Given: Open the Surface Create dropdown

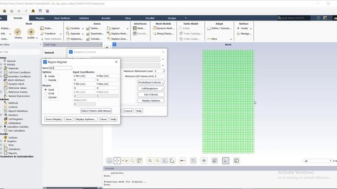Looking at the screenshot, I should pos(251,28).
